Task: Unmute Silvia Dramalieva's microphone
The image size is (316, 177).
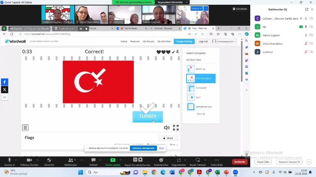Action: 306,43
